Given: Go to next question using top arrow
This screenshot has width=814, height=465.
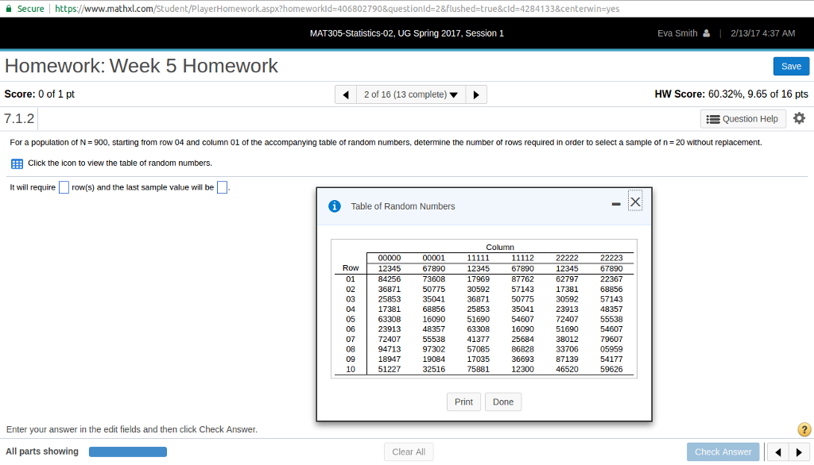Looking at the screenshot, I should [x=476, y=94].
